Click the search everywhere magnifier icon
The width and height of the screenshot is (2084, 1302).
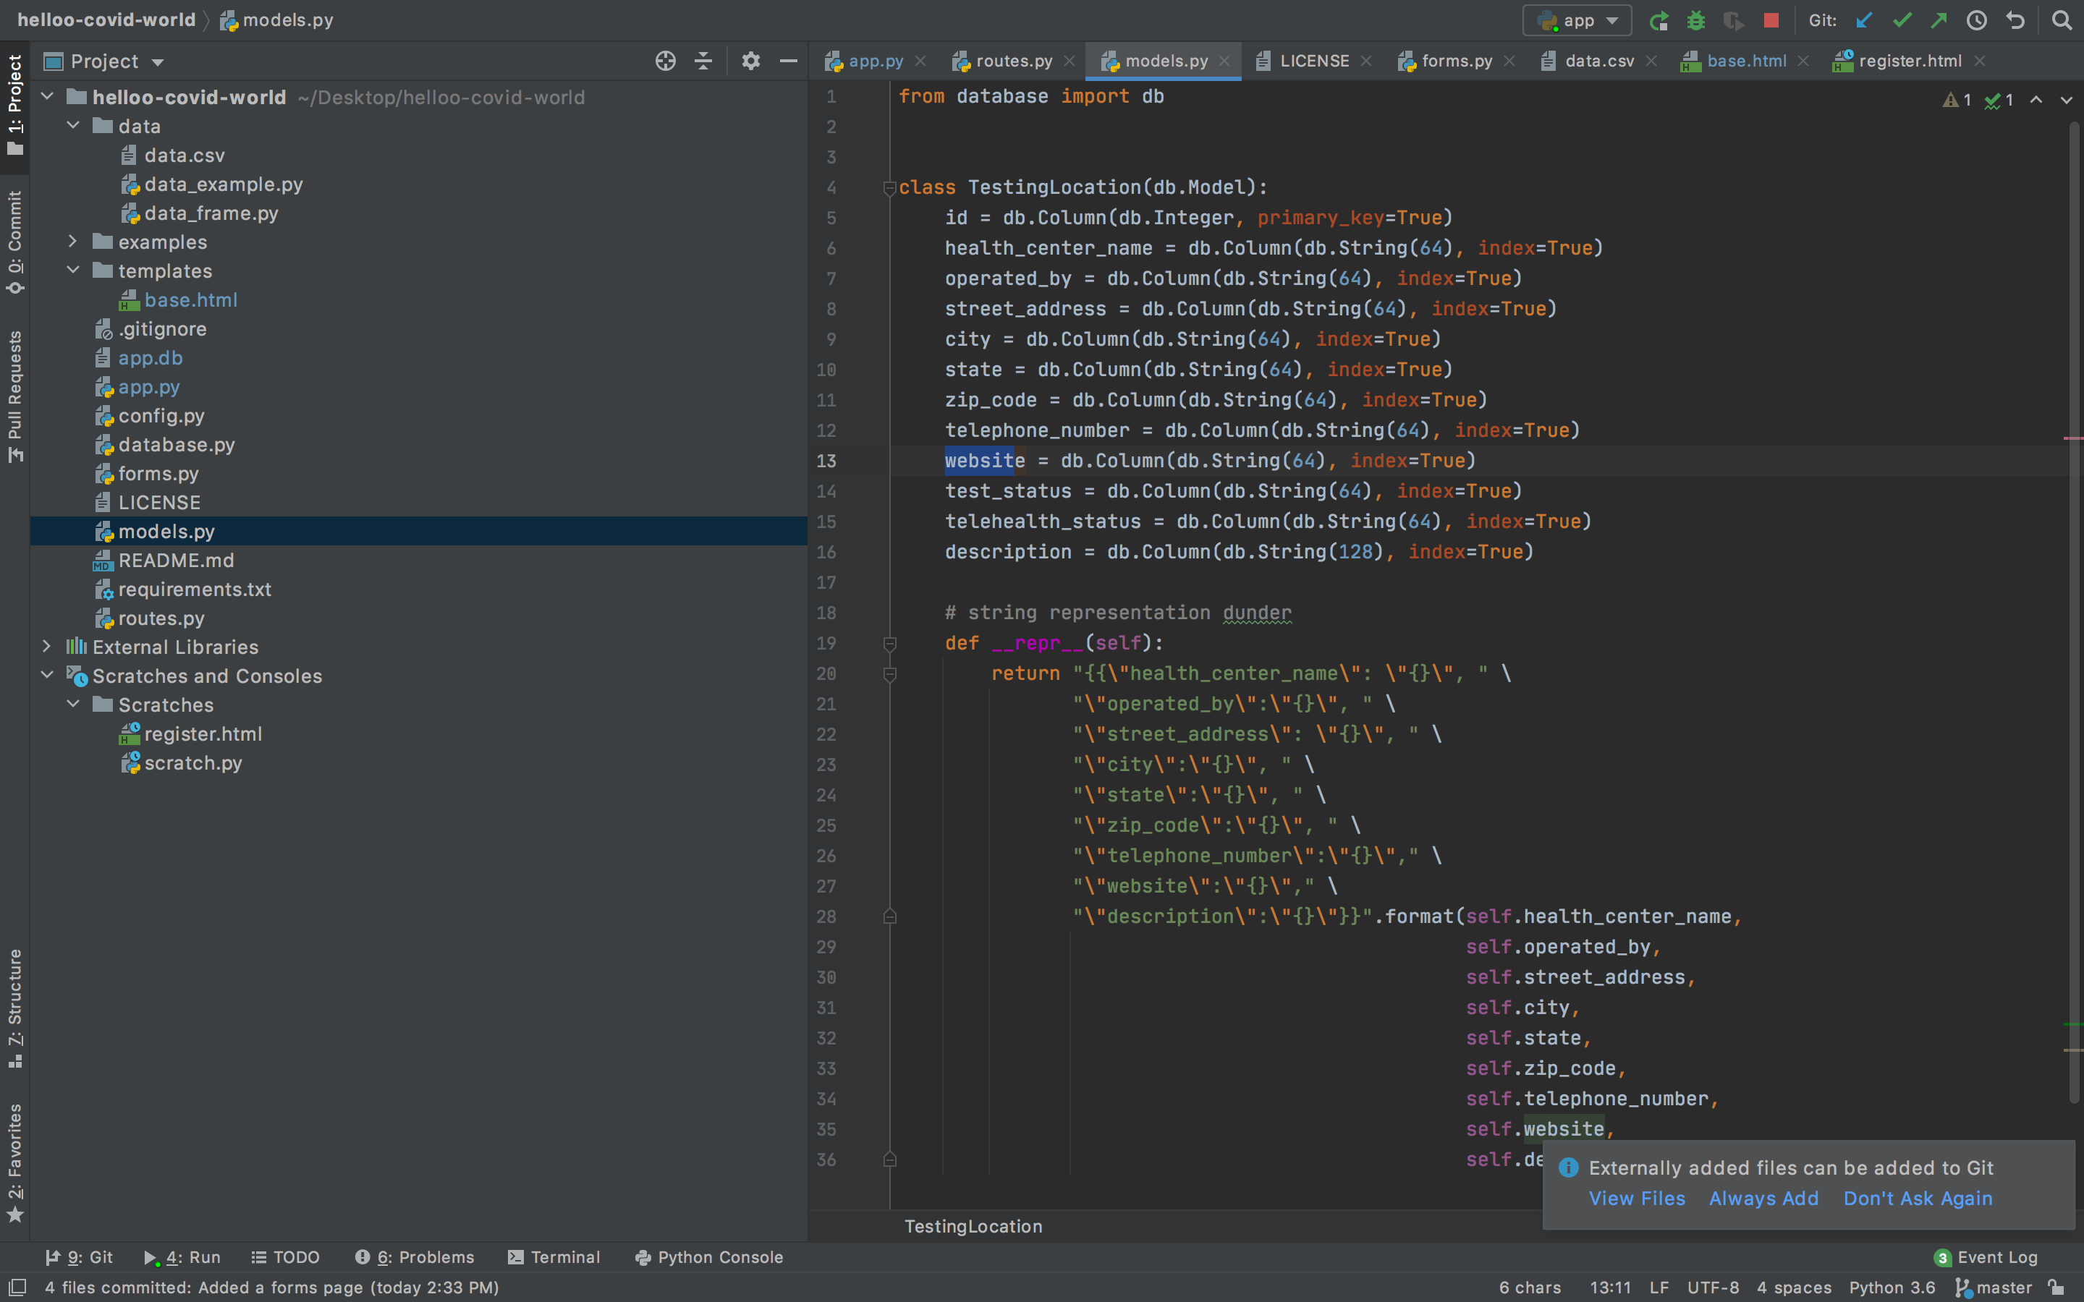[x=2061, y=20]
